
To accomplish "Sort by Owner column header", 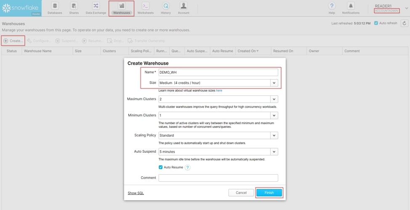I will [x=324, y=51].
